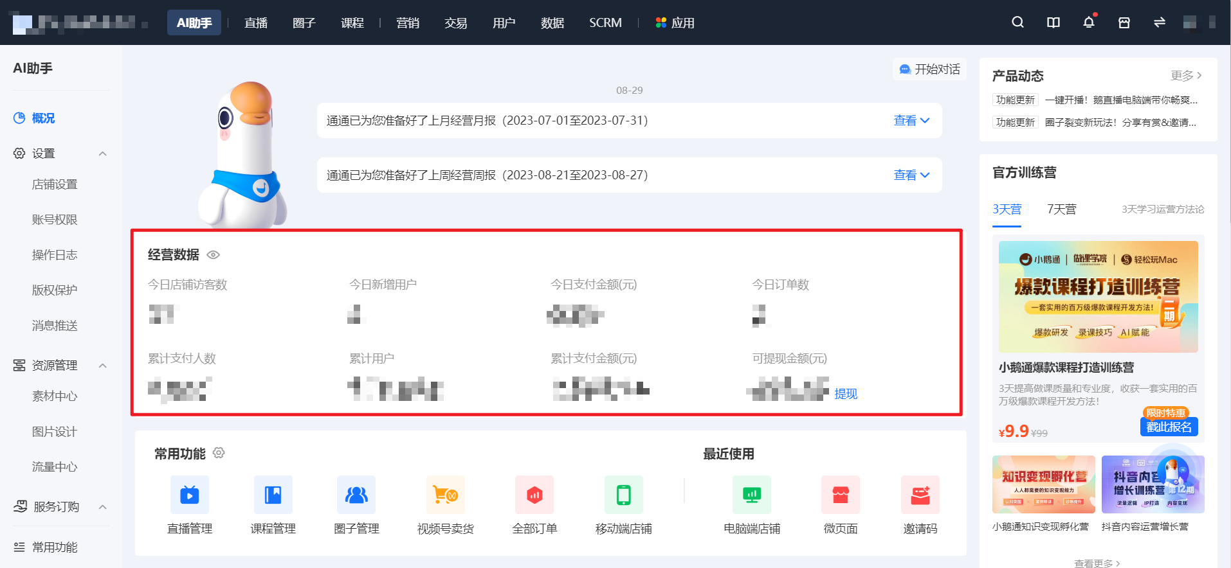Open the 移动端店铺 mobile store icon
Viewport: 1231px width, 568px height.
[624, 495]
